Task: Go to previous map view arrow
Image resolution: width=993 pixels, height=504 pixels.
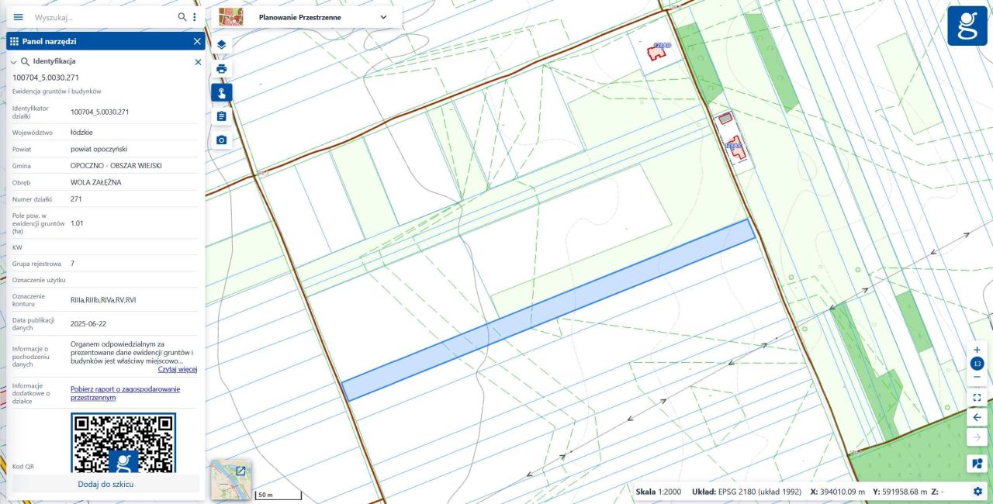Action: pos(977,418)
